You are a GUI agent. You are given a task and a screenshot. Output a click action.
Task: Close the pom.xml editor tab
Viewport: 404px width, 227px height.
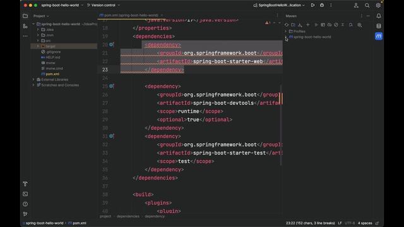[x=162, y=15]
